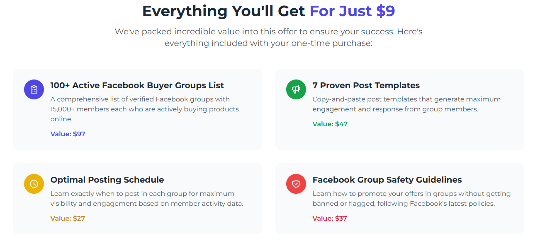The width and height of the screenshot is (540, 241).
Task: Click the green 'Value: $47' label
Action: point(330,124)
